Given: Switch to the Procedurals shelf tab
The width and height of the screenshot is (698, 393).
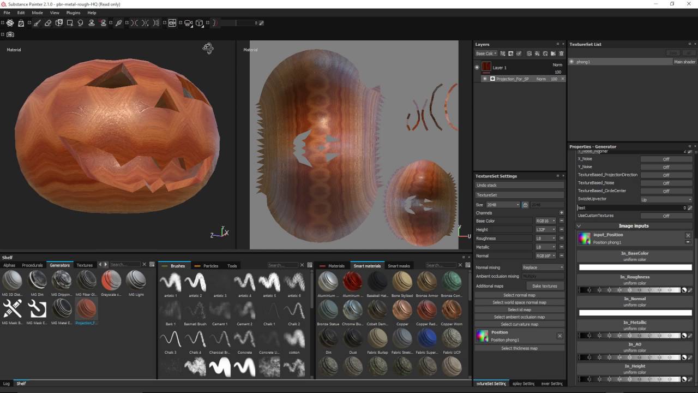Looking at the screenshot, I should coord(32,265).
